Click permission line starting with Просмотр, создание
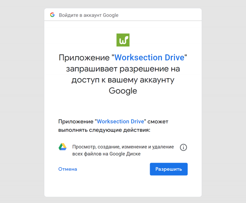This screenshot has height=203, width=246. (123, 147)
